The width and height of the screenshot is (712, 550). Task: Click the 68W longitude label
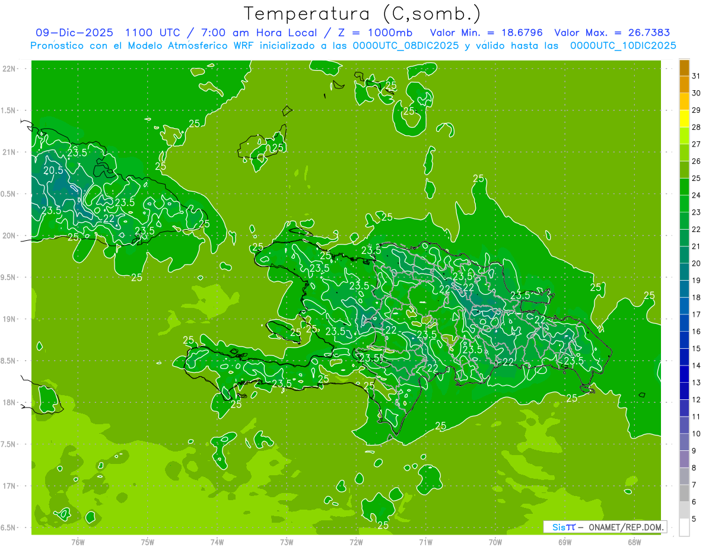click(634, 542)
